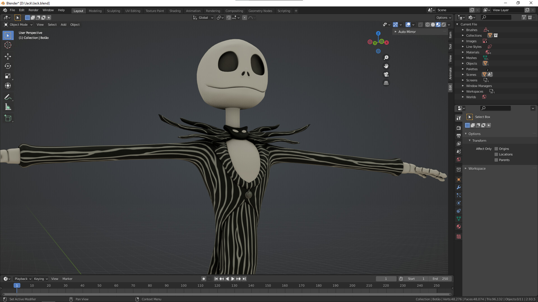Open the Render menu
The image size is (538, 302).
[33, 10]
